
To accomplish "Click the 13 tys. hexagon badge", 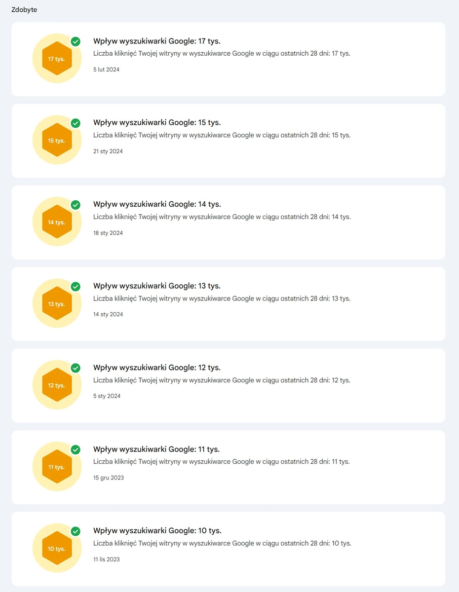I will (x=57, y=303).
